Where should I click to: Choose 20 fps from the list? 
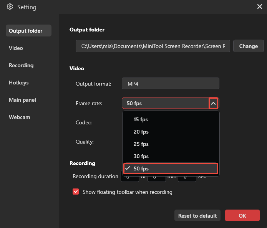tap(171, 132)
